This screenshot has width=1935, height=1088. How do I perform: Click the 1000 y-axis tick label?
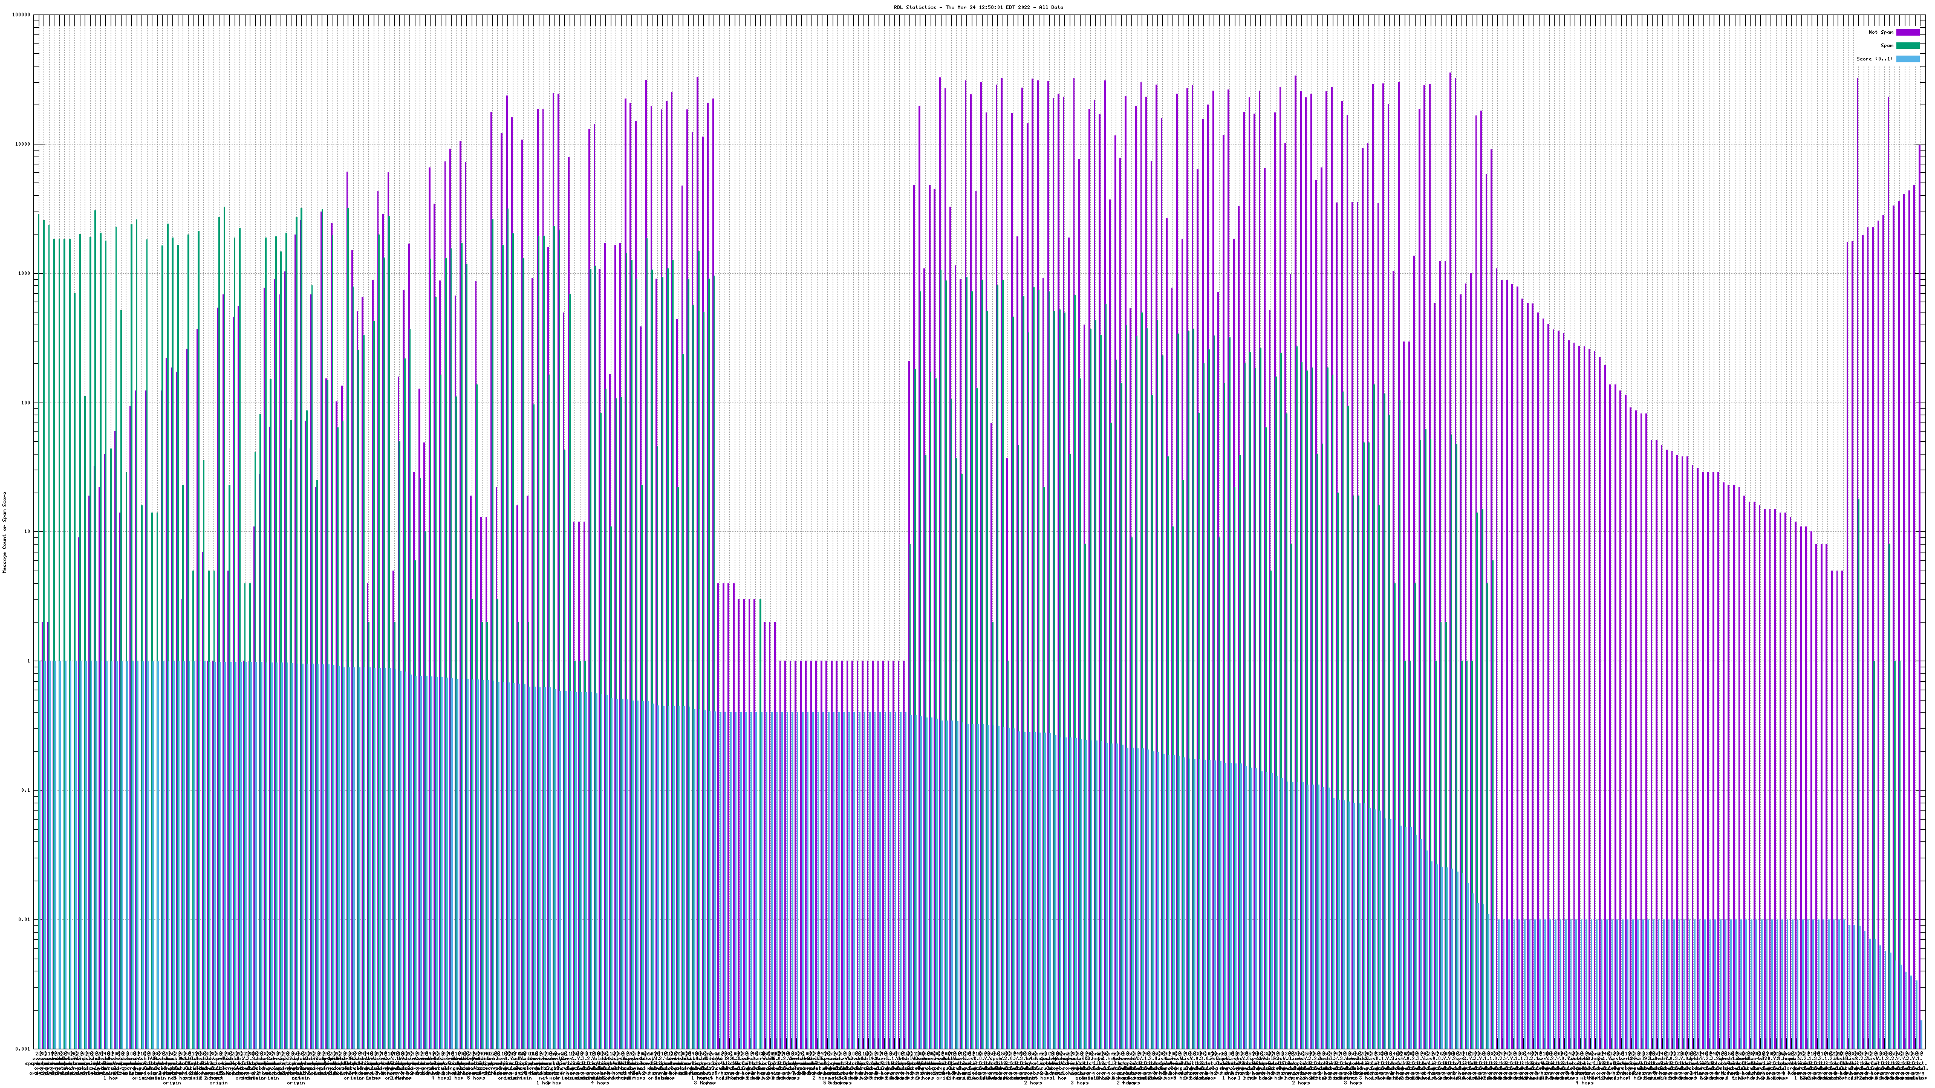click(x=25, y=273)
